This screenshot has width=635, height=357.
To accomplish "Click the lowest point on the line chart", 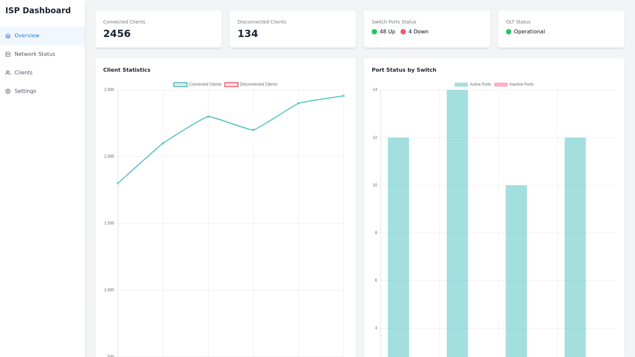I will point(118,183).
